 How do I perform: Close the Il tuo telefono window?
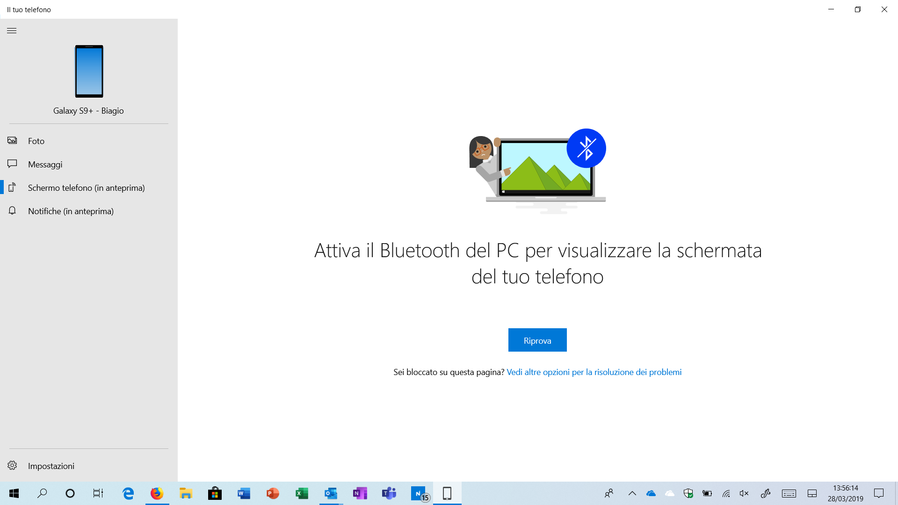point(884,9)
